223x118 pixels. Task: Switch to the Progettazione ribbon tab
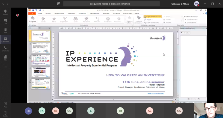click(x=59, y=13)
